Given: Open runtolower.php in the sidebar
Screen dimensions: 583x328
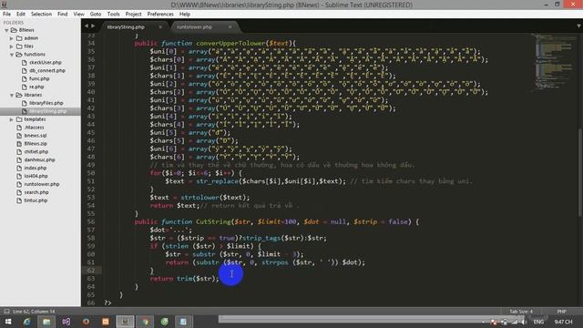Looking at the screenshot, I should click(42, 184).
